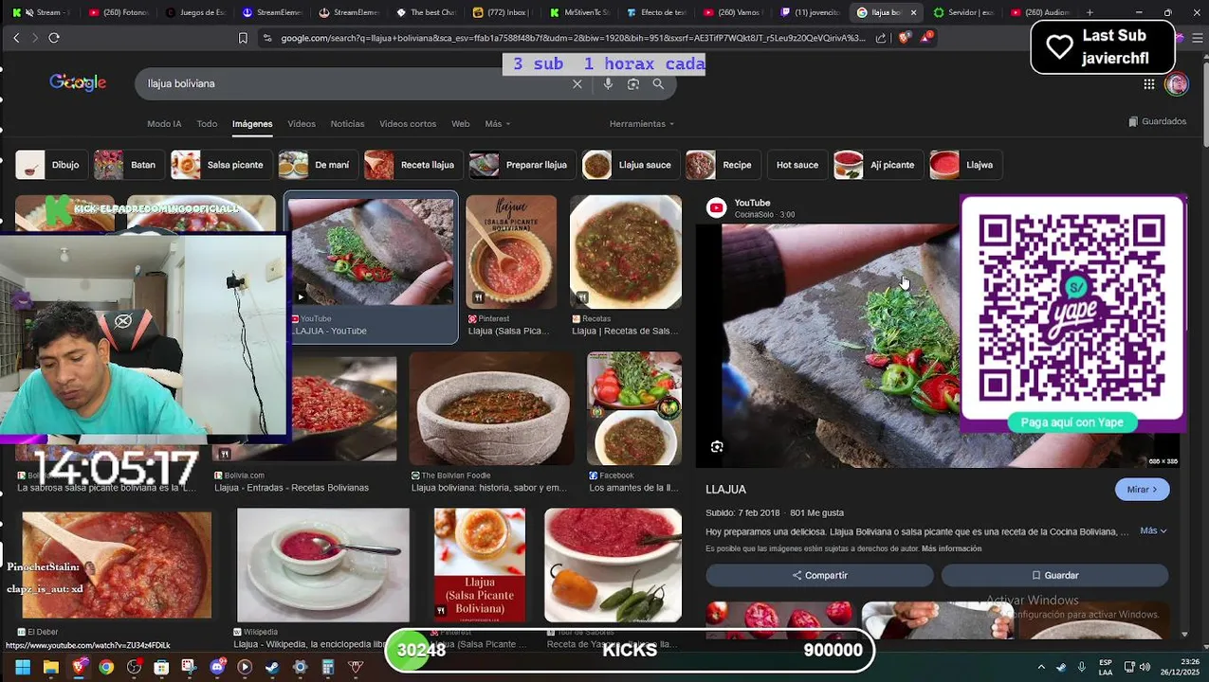Click Mirar button in preview panel
Viewport: 1209px width, 682px height.
point(1142,489)
